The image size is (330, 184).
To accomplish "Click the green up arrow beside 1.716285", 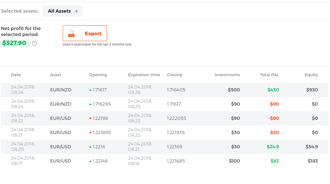I will pyautogui.click(x=90, y=104).
